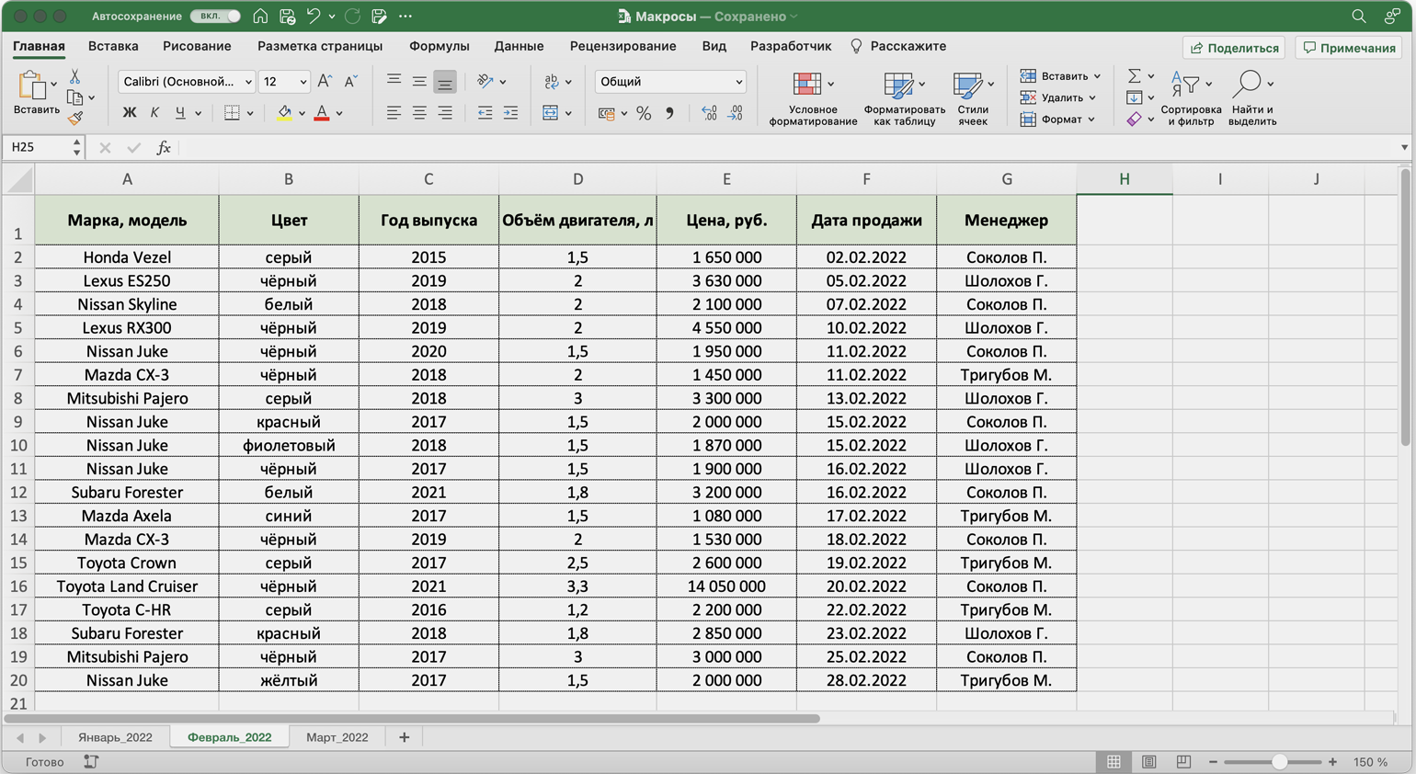The width and height of the screenshot is (1416, 774).
Task: Toggle the AutoSave switch off
Action: click(215, 17)
